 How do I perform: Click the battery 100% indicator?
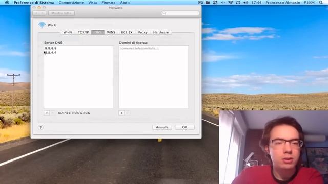[x=309, y=2]
